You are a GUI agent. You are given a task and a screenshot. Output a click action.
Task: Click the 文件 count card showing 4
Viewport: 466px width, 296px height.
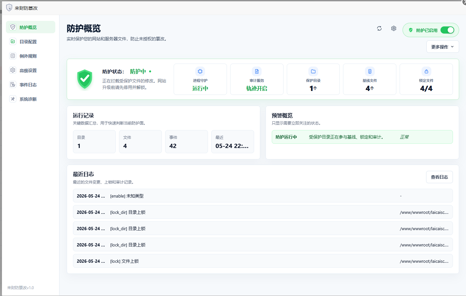[x=140, y=141]
